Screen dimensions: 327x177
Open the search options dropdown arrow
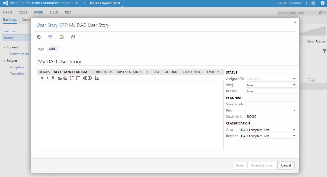click(325, 13)
